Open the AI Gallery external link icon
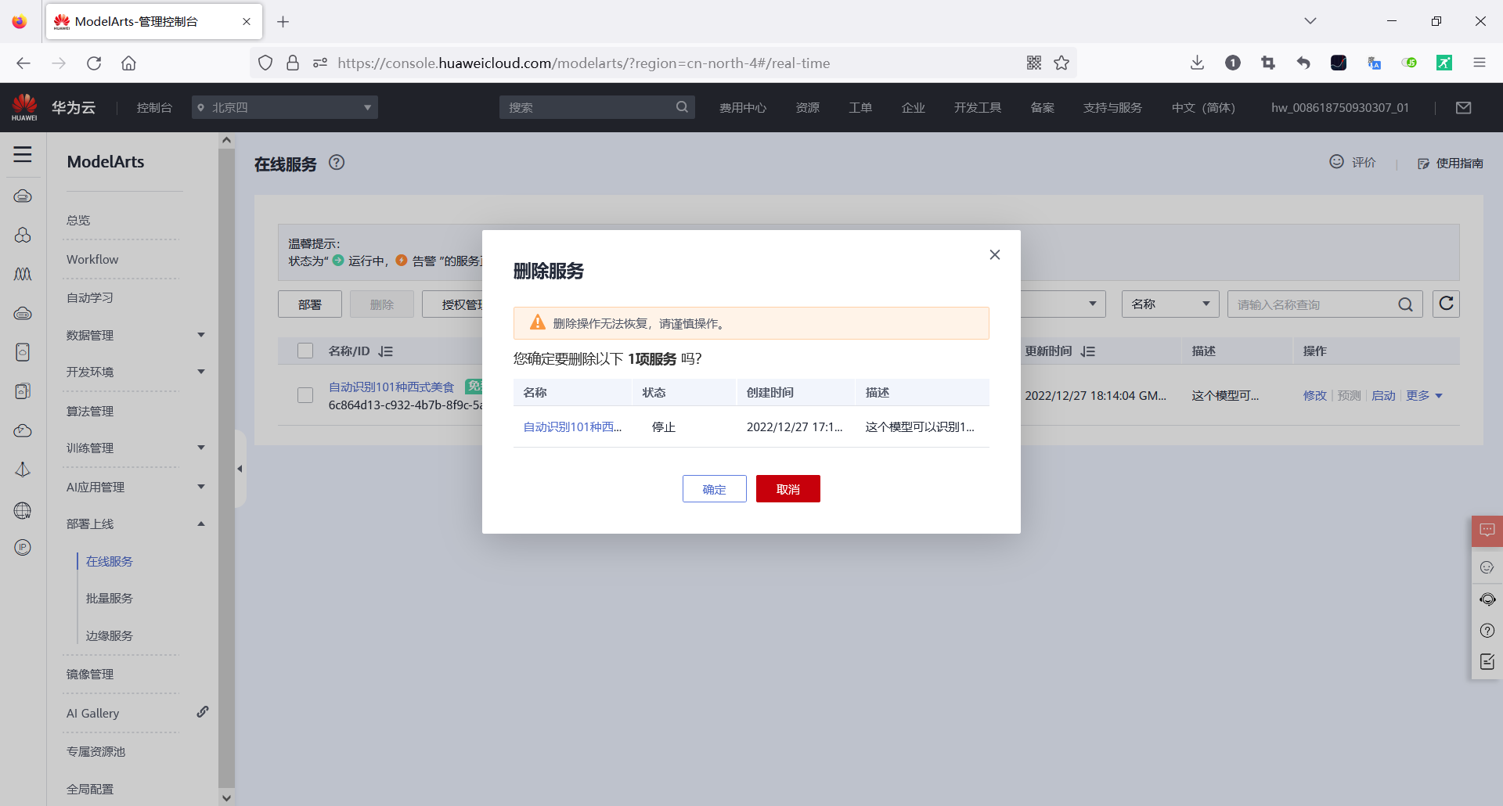This screenshot has width=1503, height=806. [x=203, y=712]
